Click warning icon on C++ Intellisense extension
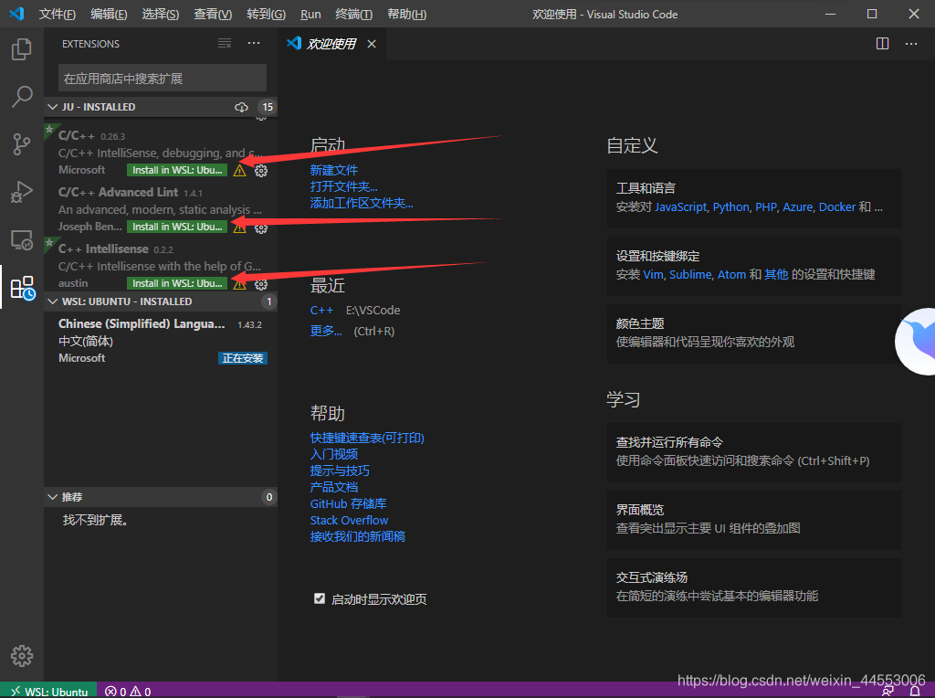Viewport: 935px width, 698px height. 240,284
